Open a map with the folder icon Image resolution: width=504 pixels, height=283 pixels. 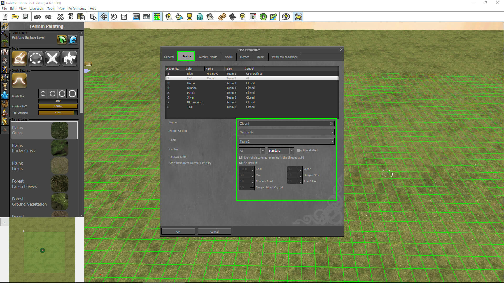15,17
